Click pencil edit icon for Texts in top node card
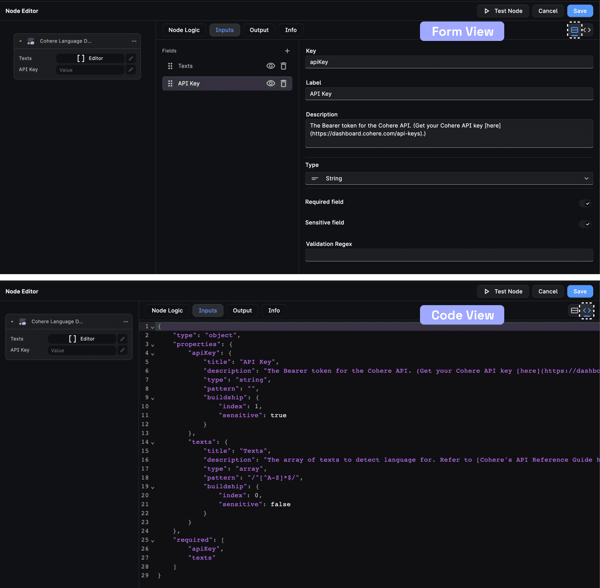 click(131, 58)
